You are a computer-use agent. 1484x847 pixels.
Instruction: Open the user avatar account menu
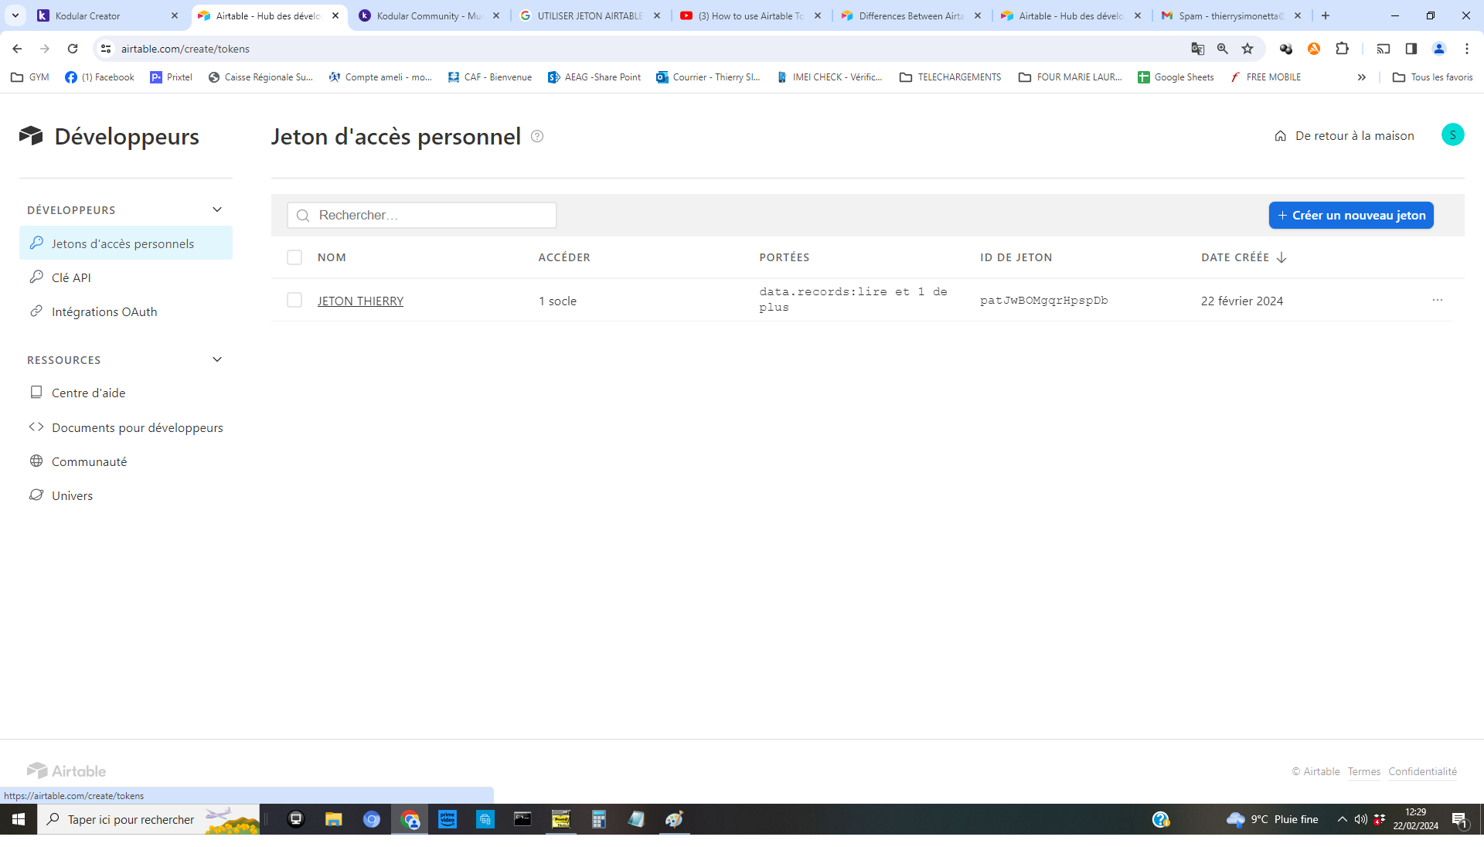coord(1453,134)
